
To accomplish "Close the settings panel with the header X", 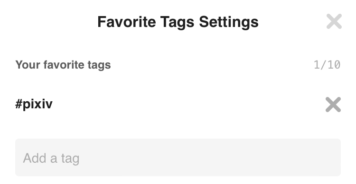I will pos(334,21).
